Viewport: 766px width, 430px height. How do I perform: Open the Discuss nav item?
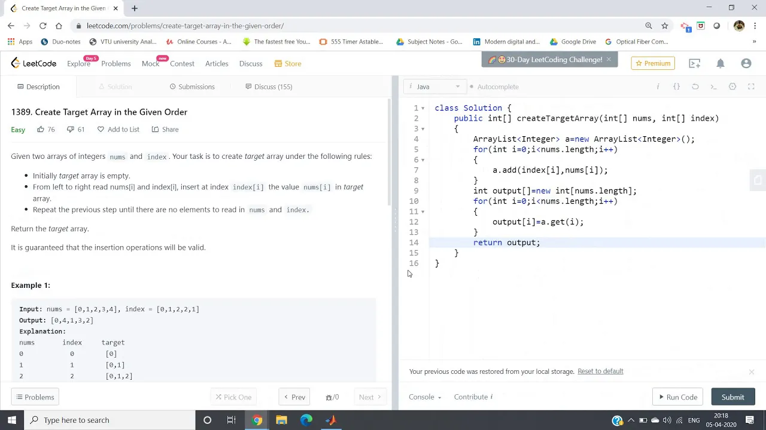(251, 63)
